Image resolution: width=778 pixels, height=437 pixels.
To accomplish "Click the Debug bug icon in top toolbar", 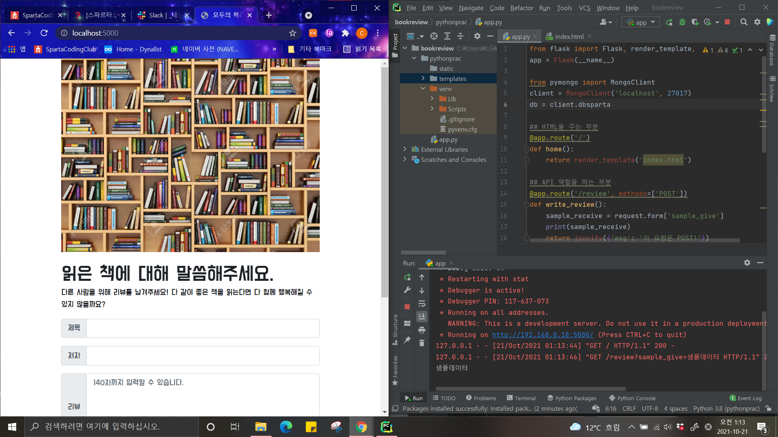I will [682, 22].
